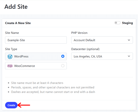Click the WordPress site type option row
This screenshot has width=138, height=112.
tap(36, 57)
